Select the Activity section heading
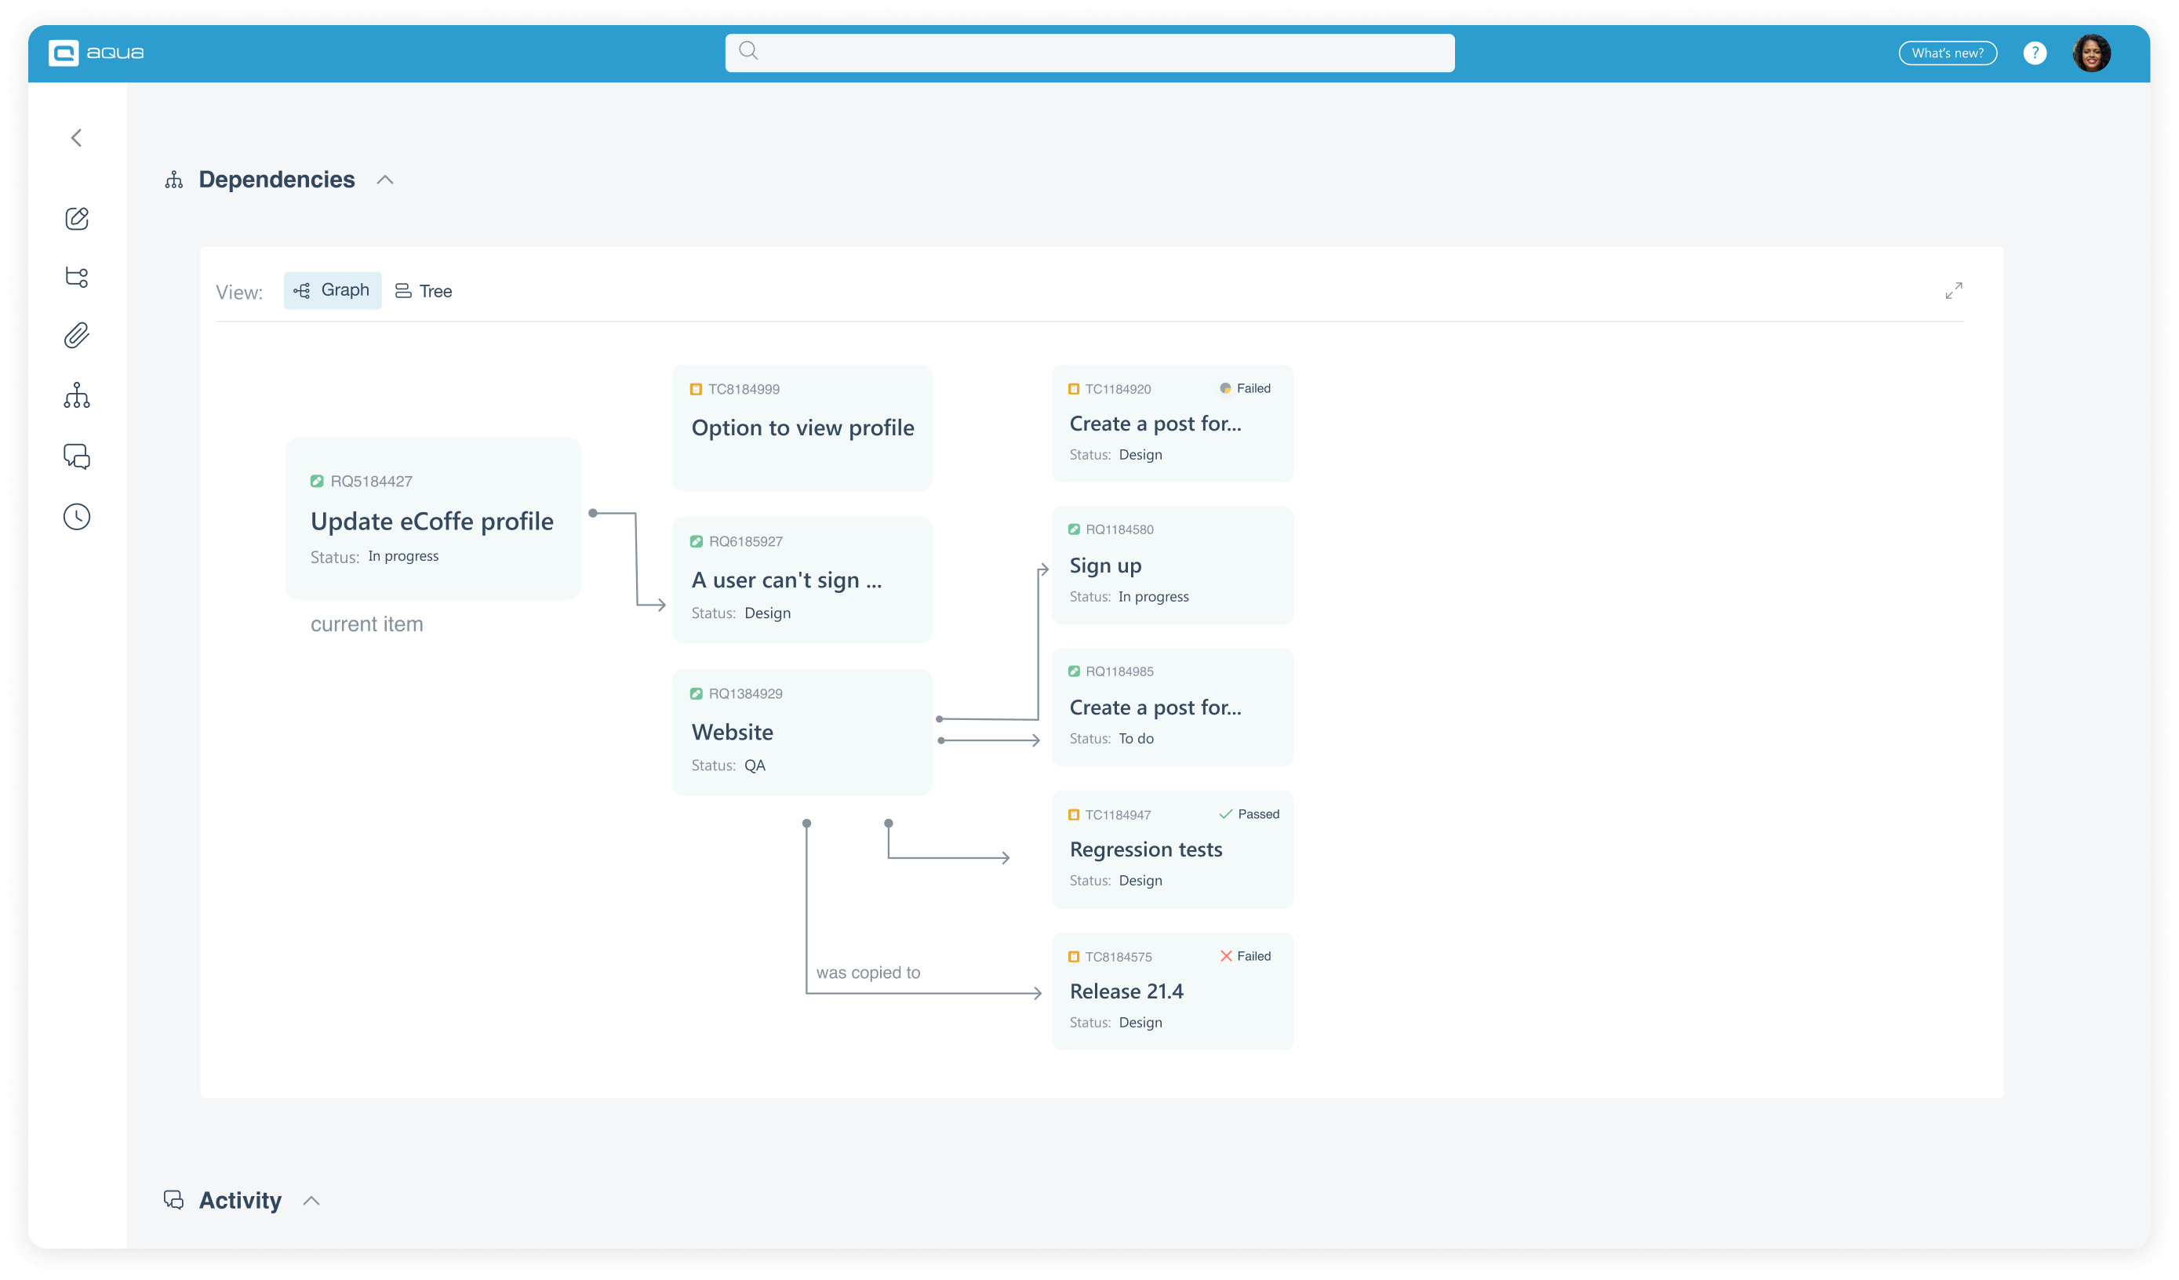2179x1280 pixels. pos(239,1201)
